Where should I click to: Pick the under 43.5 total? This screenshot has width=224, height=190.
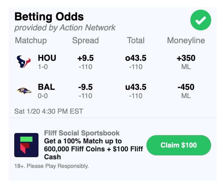pyautogui.click(x=136, y=91)
